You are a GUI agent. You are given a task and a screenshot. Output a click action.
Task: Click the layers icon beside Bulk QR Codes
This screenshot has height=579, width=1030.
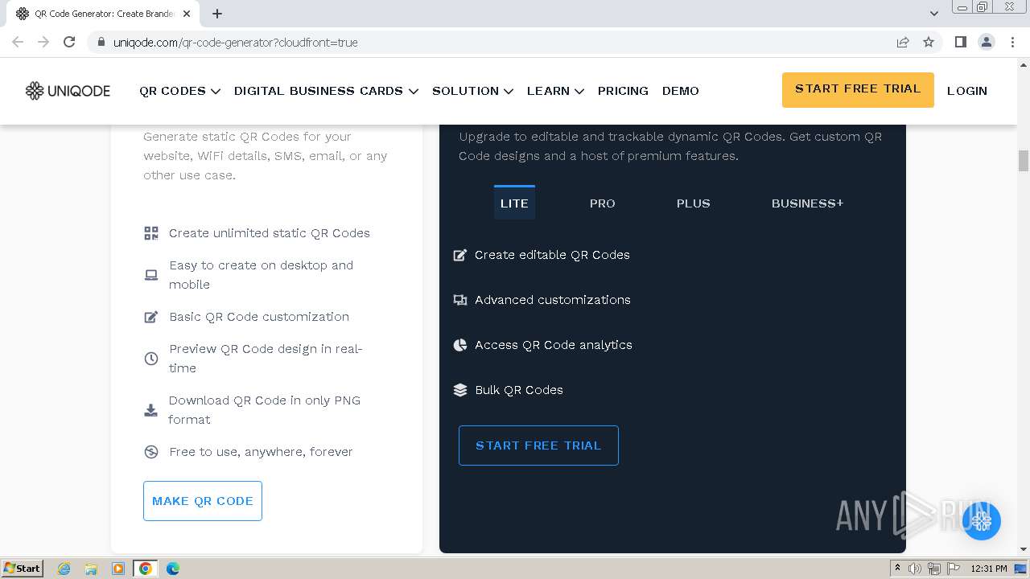[460, 390]
